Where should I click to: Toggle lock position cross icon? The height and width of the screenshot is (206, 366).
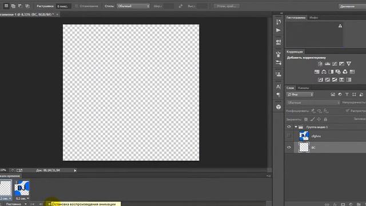point(319,120)
